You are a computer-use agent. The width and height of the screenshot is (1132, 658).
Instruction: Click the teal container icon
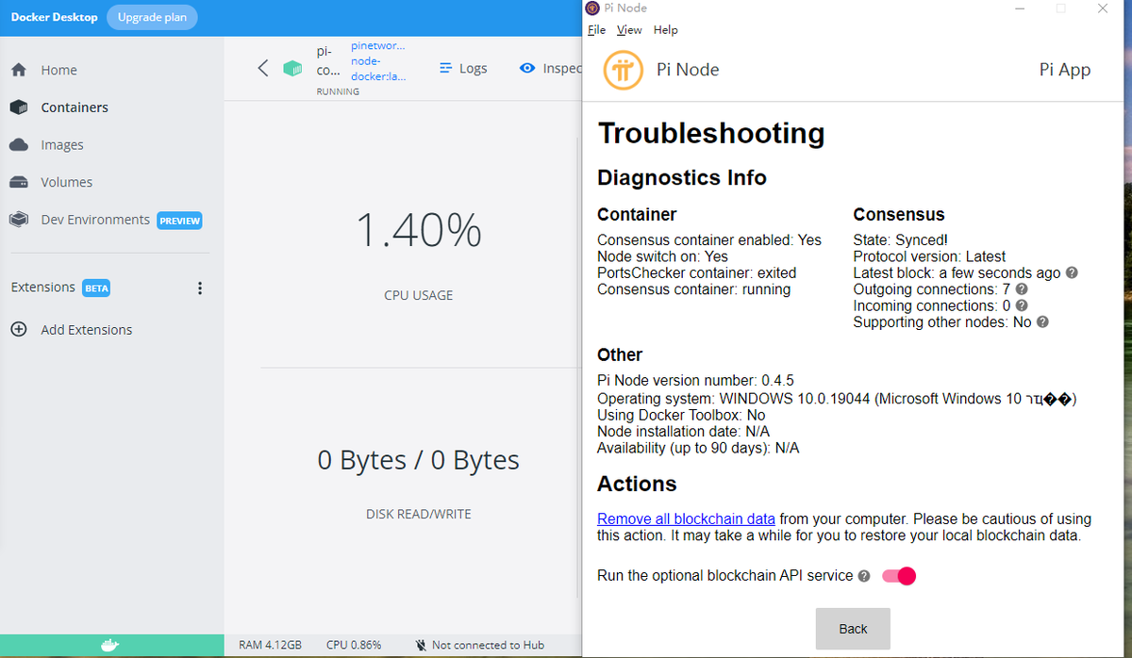coord(293,69)
